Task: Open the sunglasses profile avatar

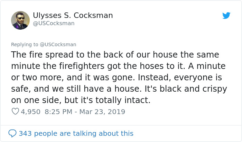Action: coord(20,20)
